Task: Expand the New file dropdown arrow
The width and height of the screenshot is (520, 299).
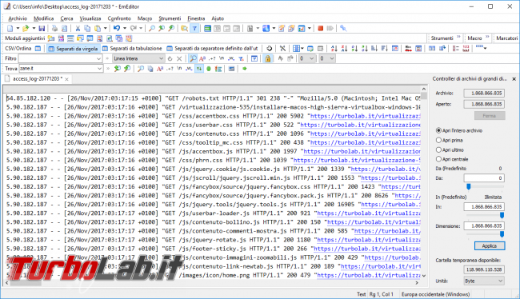Action: pyautogui.click(x=18, y=29)
